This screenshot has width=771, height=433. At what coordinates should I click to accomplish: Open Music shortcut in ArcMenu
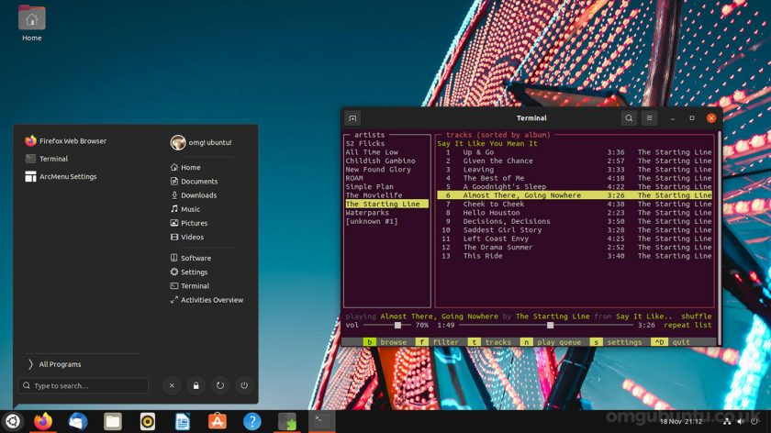(x=185, y=209)
